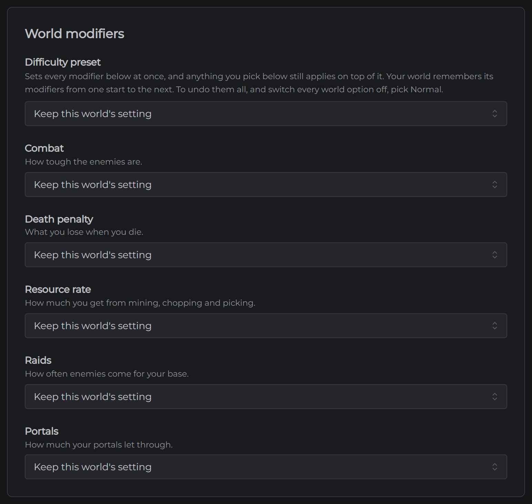Open the Death penalty dropdown
The height and width of the screenshot is (504, 532).
pyautogui.click(x=266, y=255)
